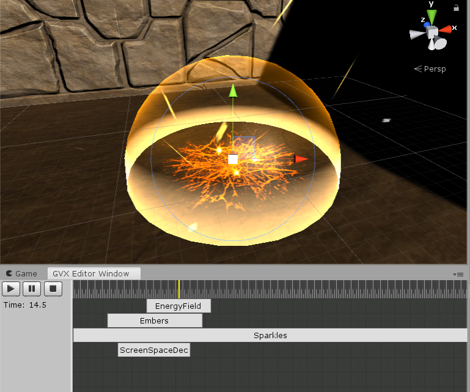Click the Stop playback button
The width and height of the screenshot is (470, 392).
[x=53, y=288]
